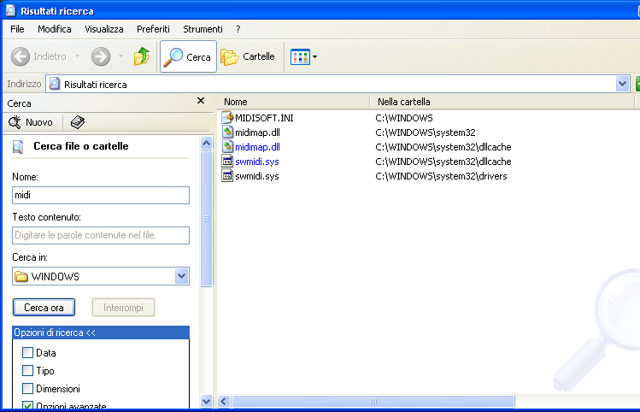Image resolution: width=640 pixels, height=412 pixels.
Task: Expand the Indirizzo address bar dropdown
Action: coord(622,84)
